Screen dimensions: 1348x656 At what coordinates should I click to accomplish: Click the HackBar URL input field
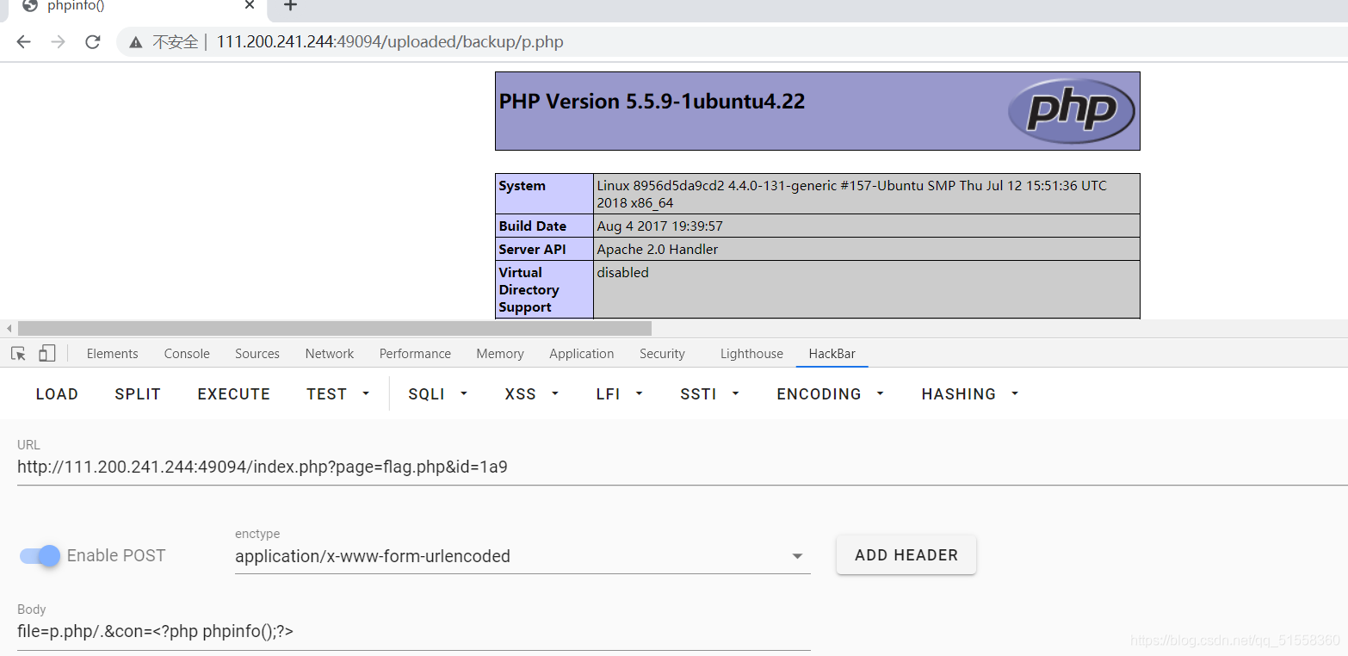(682, 467)
